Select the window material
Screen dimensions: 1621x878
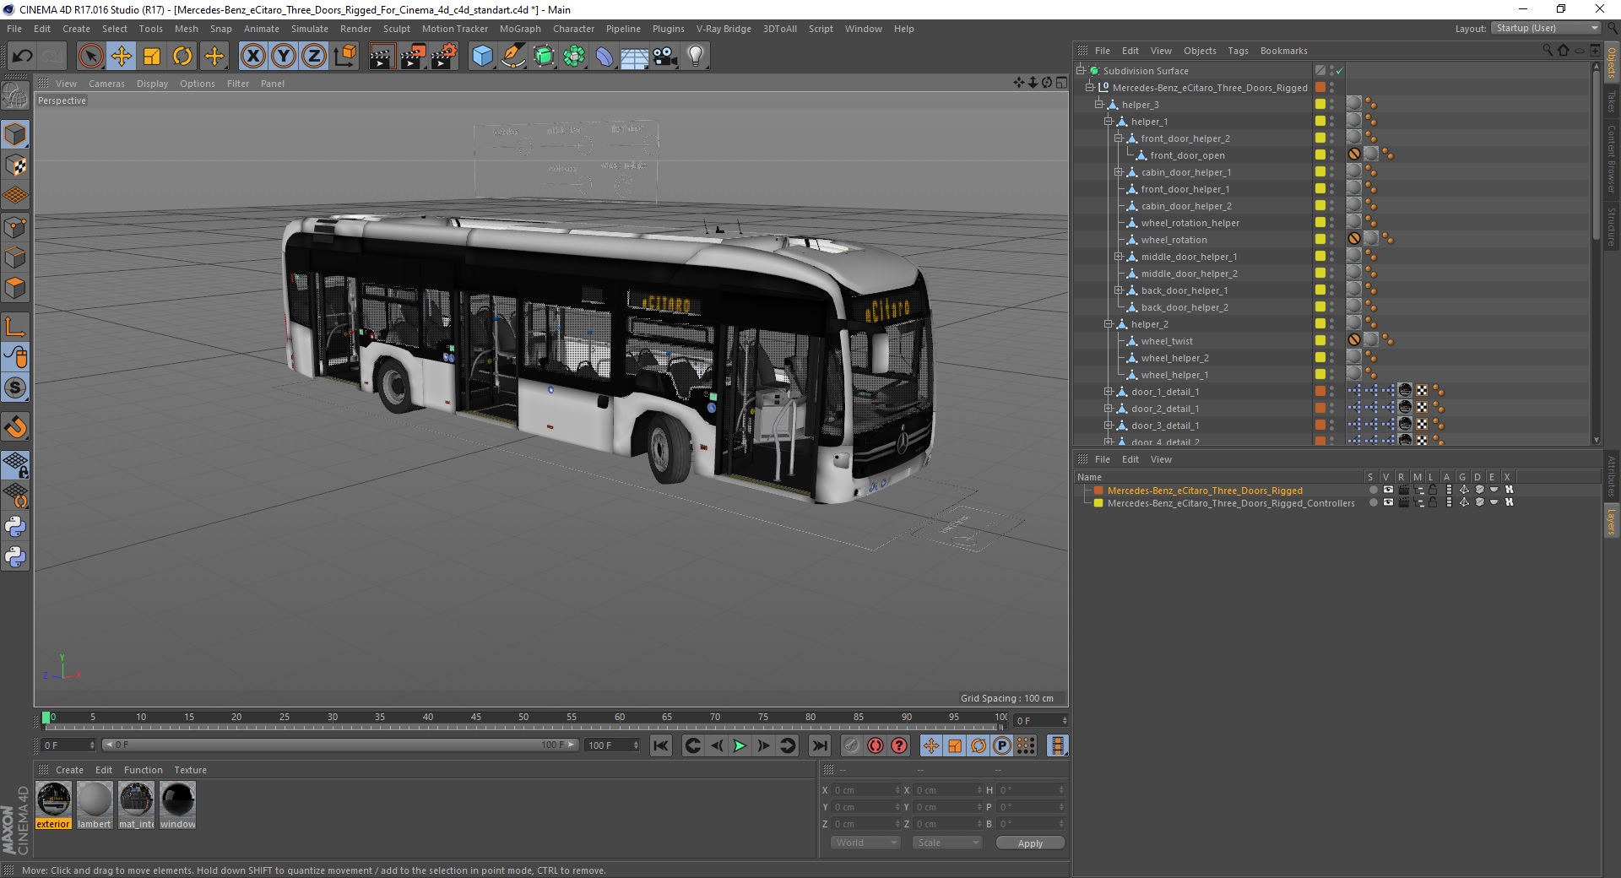(x=177, y=805)
